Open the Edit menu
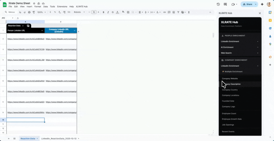This screenshot has width=274, height=141. 16,6
